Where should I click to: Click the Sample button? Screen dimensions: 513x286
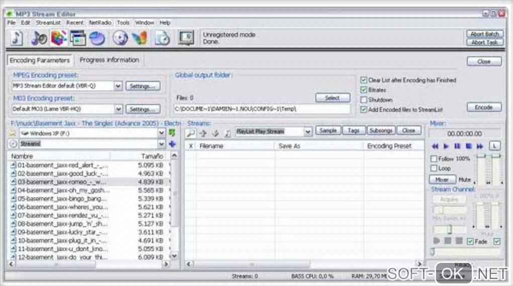point(328,130)
